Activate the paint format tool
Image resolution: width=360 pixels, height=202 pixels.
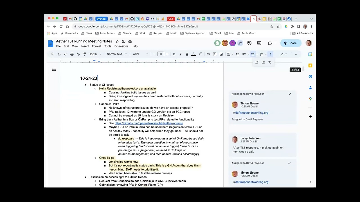coord(84,54)
